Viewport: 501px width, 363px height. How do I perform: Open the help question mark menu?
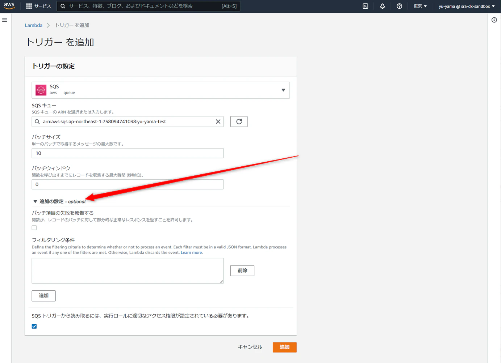pos(399,6)
